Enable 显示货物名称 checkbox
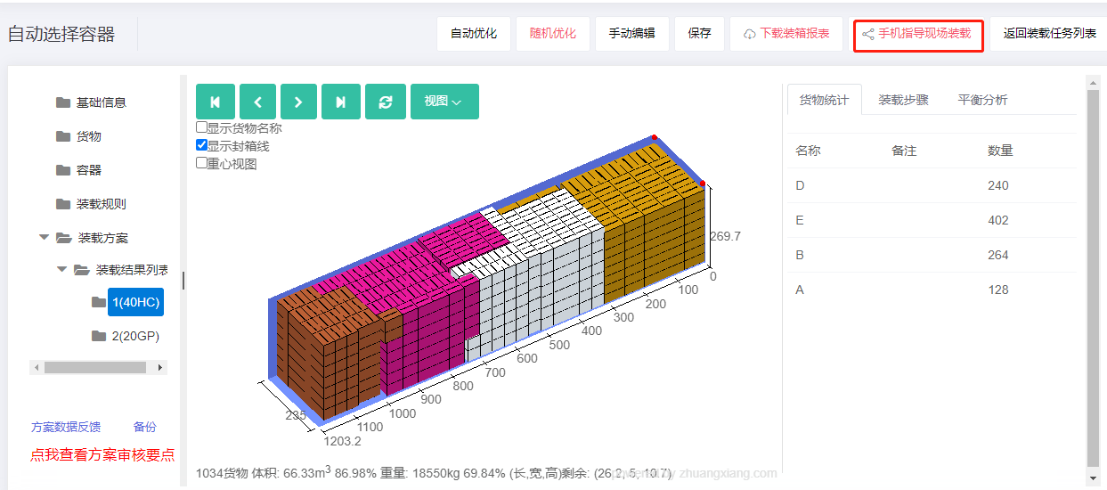Screen dimensions: 1107x490 201,127
